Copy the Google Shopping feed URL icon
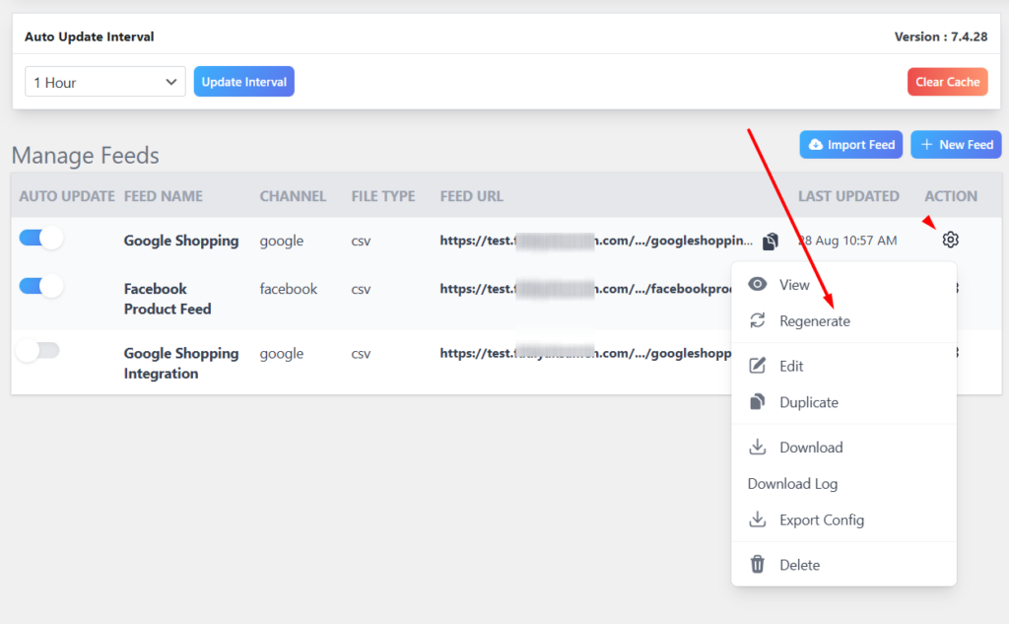The height and width of the screenshot is (624, 1009). point(770,240)
